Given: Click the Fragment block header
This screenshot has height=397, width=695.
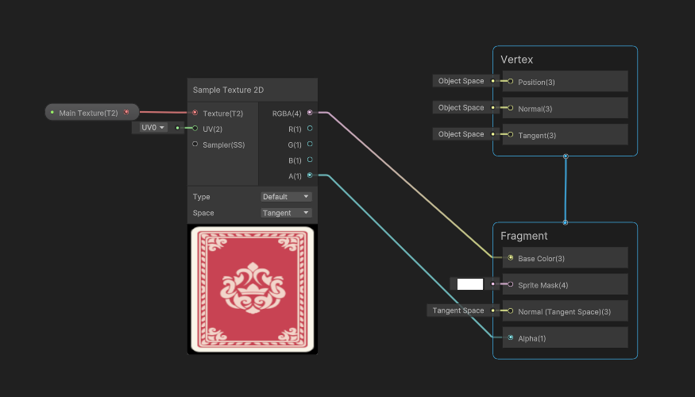Looking at the screenshot, I should 524,236.
